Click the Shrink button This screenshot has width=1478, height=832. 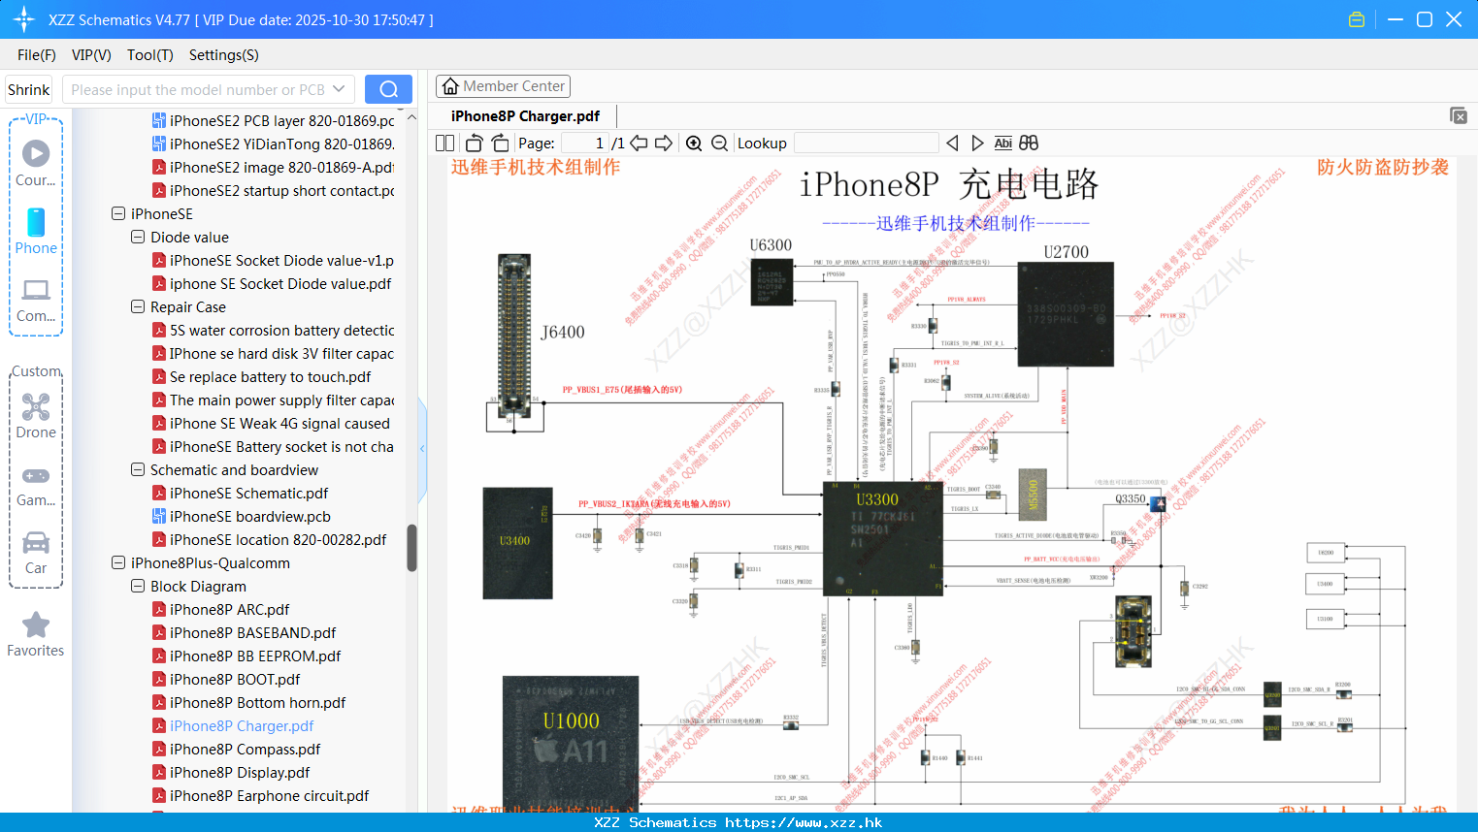(29, 89)
